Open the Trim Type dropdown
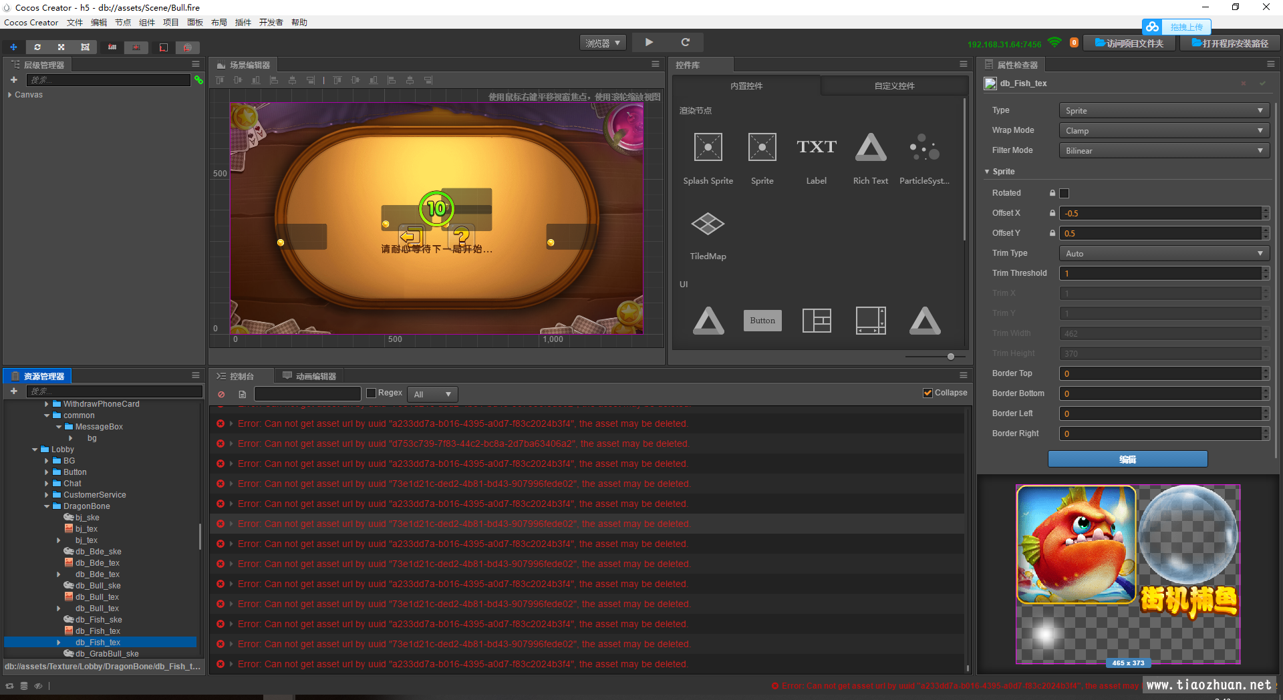1283x700 pixels. click(x=1164, y=254)
